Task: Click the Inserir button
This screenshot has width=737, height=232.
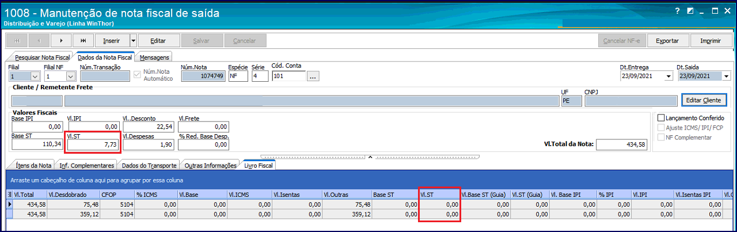Action: 112,41
